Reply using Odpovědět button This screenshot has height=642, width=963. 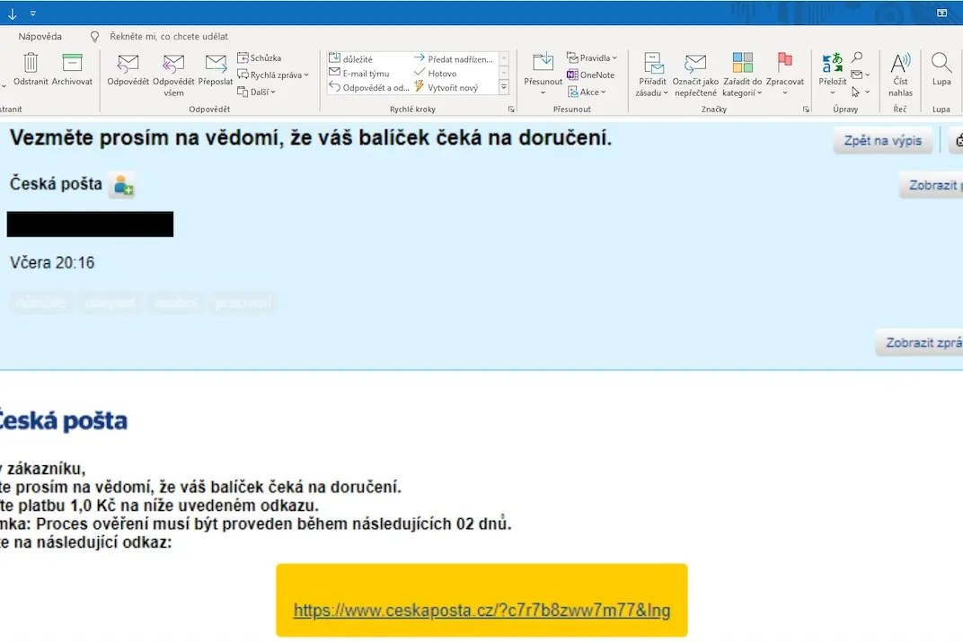pyautogui.click(x=128, y=69)
